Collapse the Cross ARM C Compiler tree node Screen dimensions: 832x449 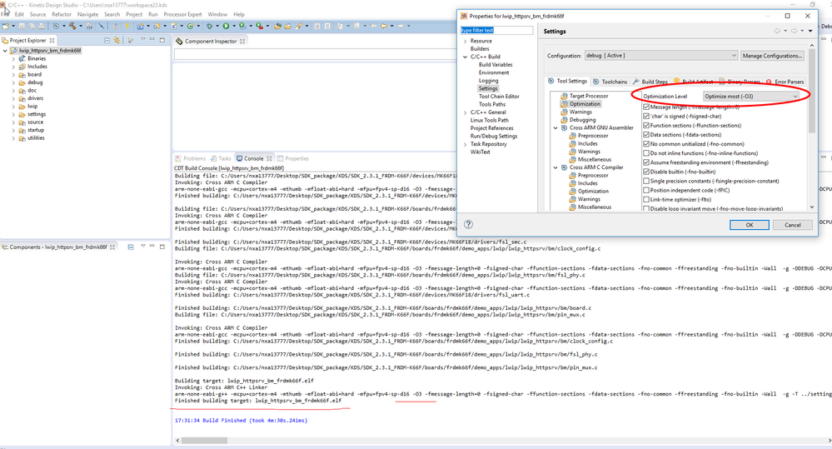555,167
